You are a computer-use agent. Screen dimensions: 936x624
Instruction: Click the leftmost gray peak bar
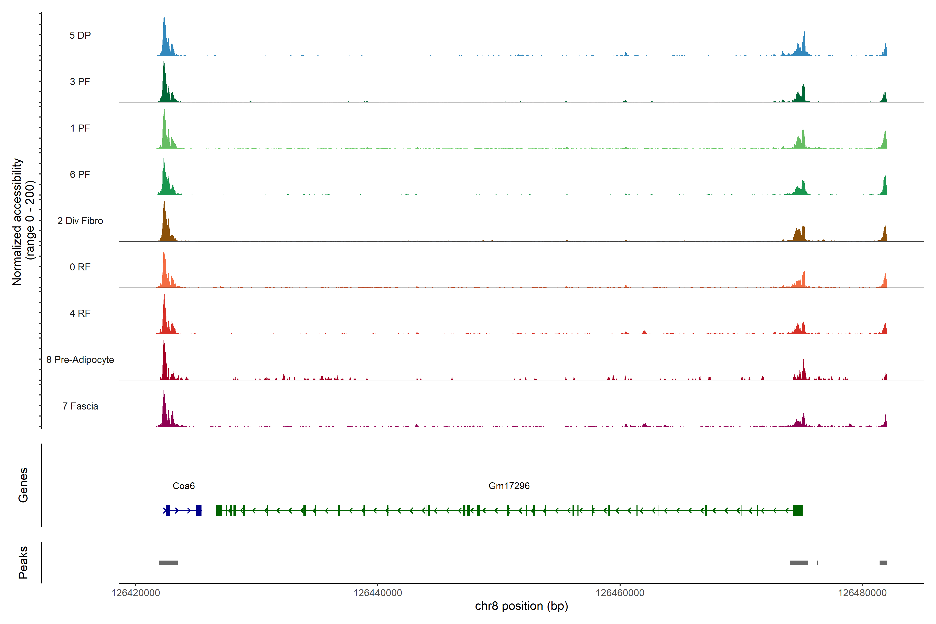pos(168,563)
